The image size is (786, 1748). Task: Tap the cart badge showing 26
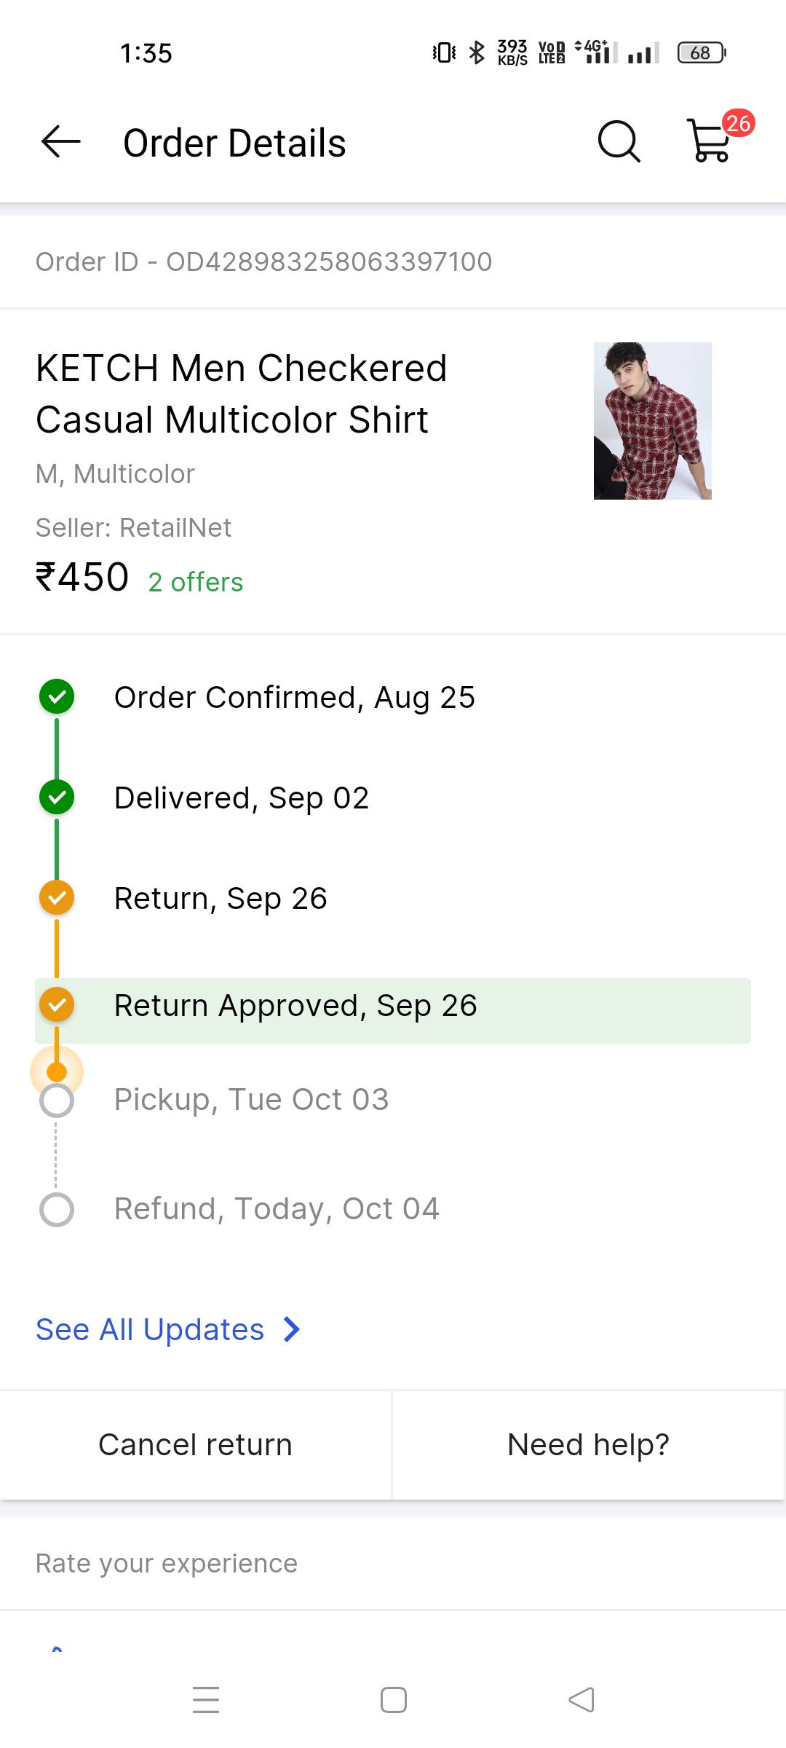coord(738,123)
